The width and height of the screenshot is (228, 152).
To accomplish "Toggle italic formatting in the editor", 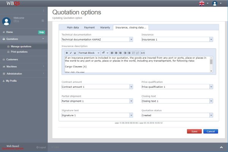I will coord(71,53).
